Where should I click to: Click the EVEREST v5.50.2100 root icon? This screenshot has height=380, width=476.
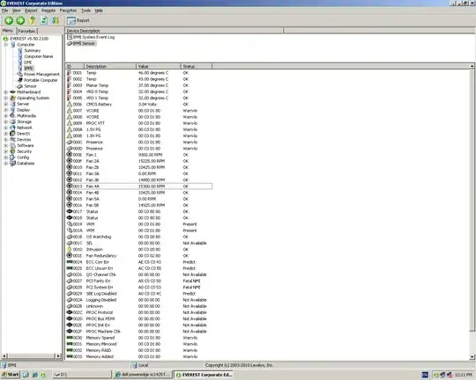[5, 39]
